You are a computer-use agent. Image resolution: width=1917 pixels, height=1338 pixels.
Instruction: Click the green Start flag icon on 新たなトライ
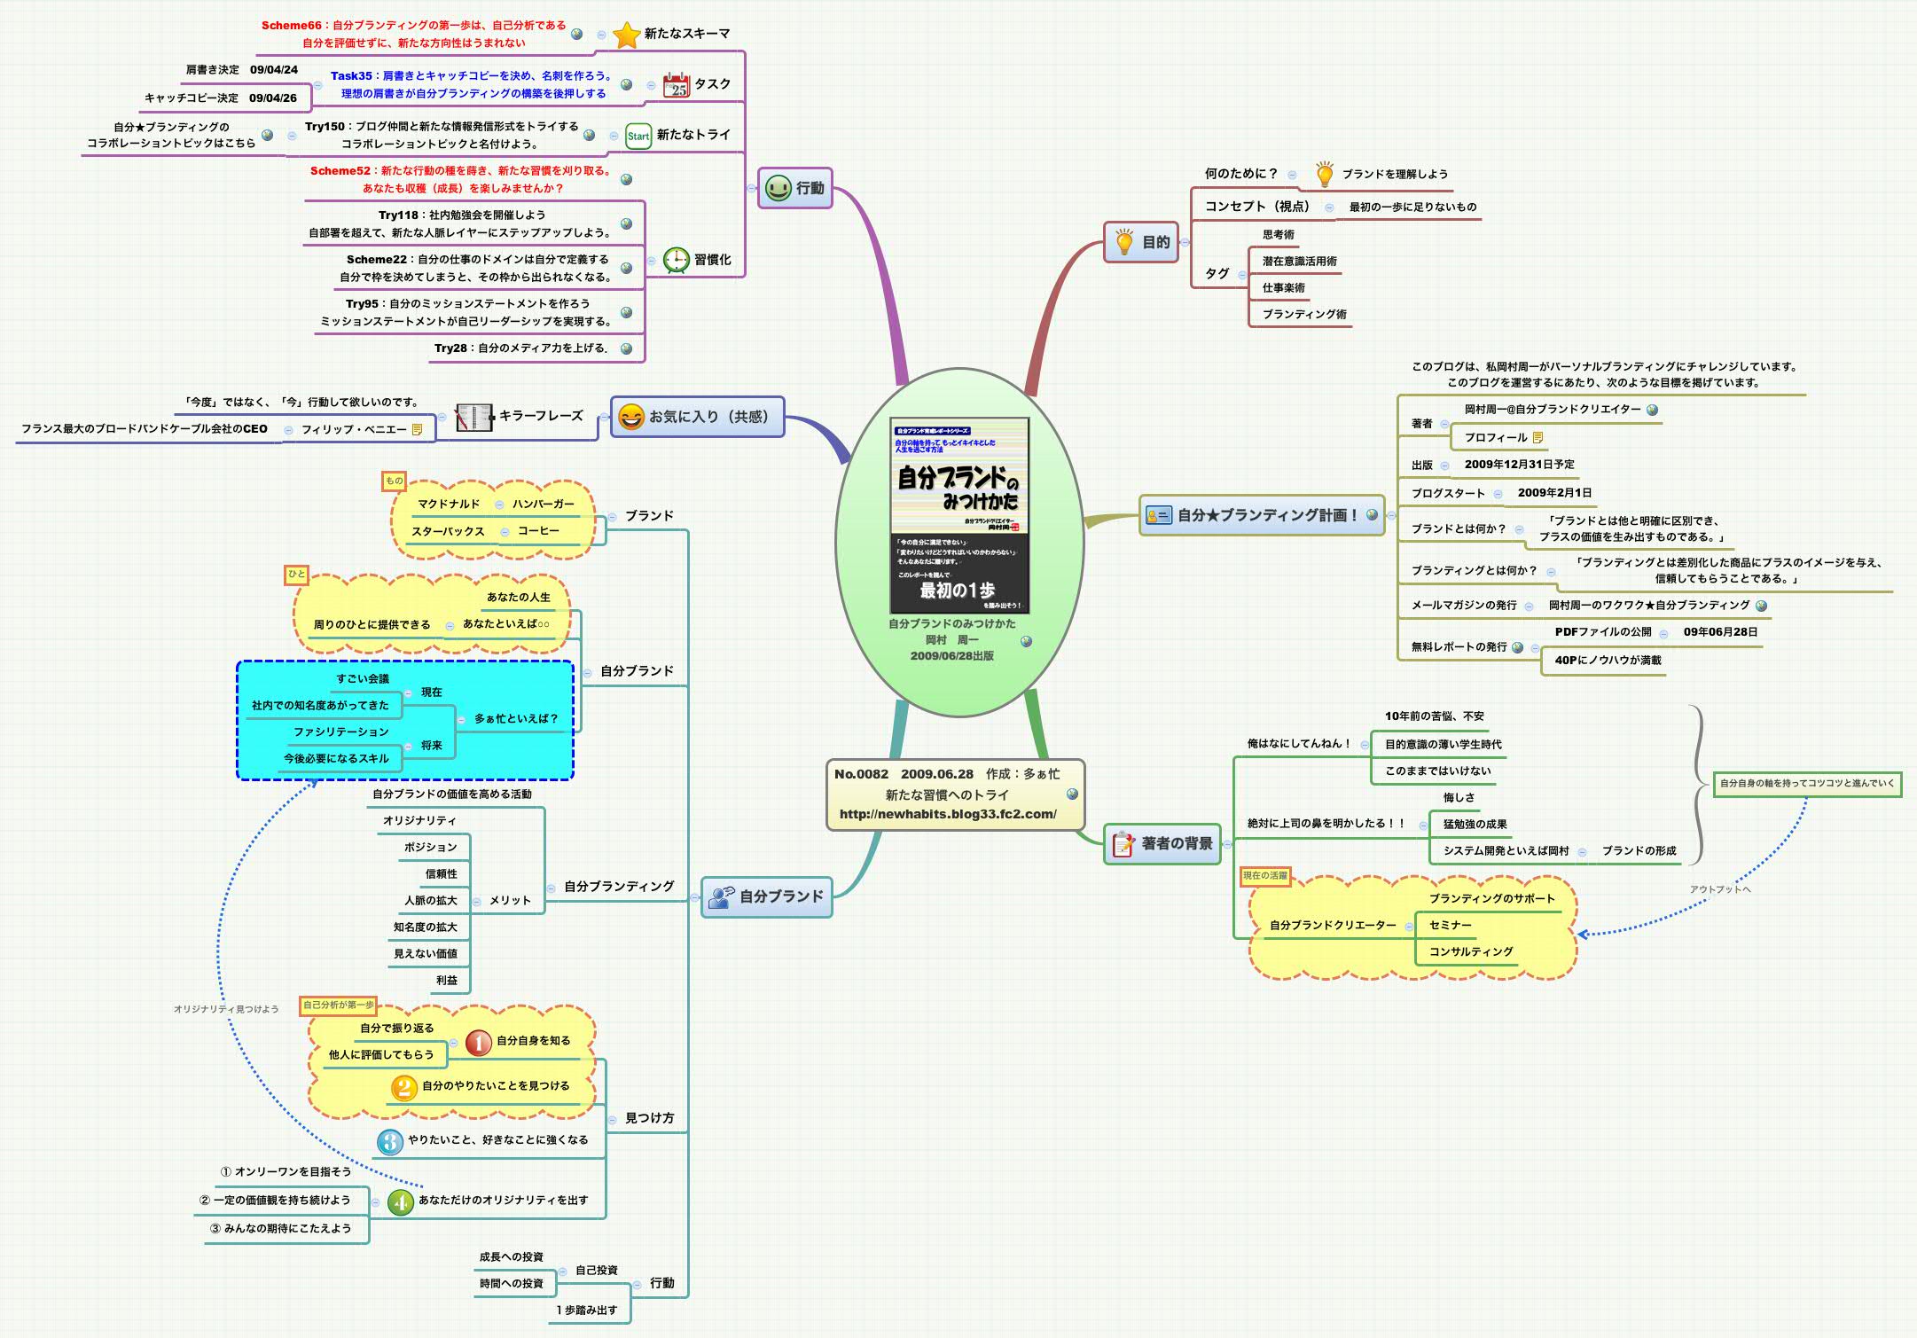click(x=637, y=135)
